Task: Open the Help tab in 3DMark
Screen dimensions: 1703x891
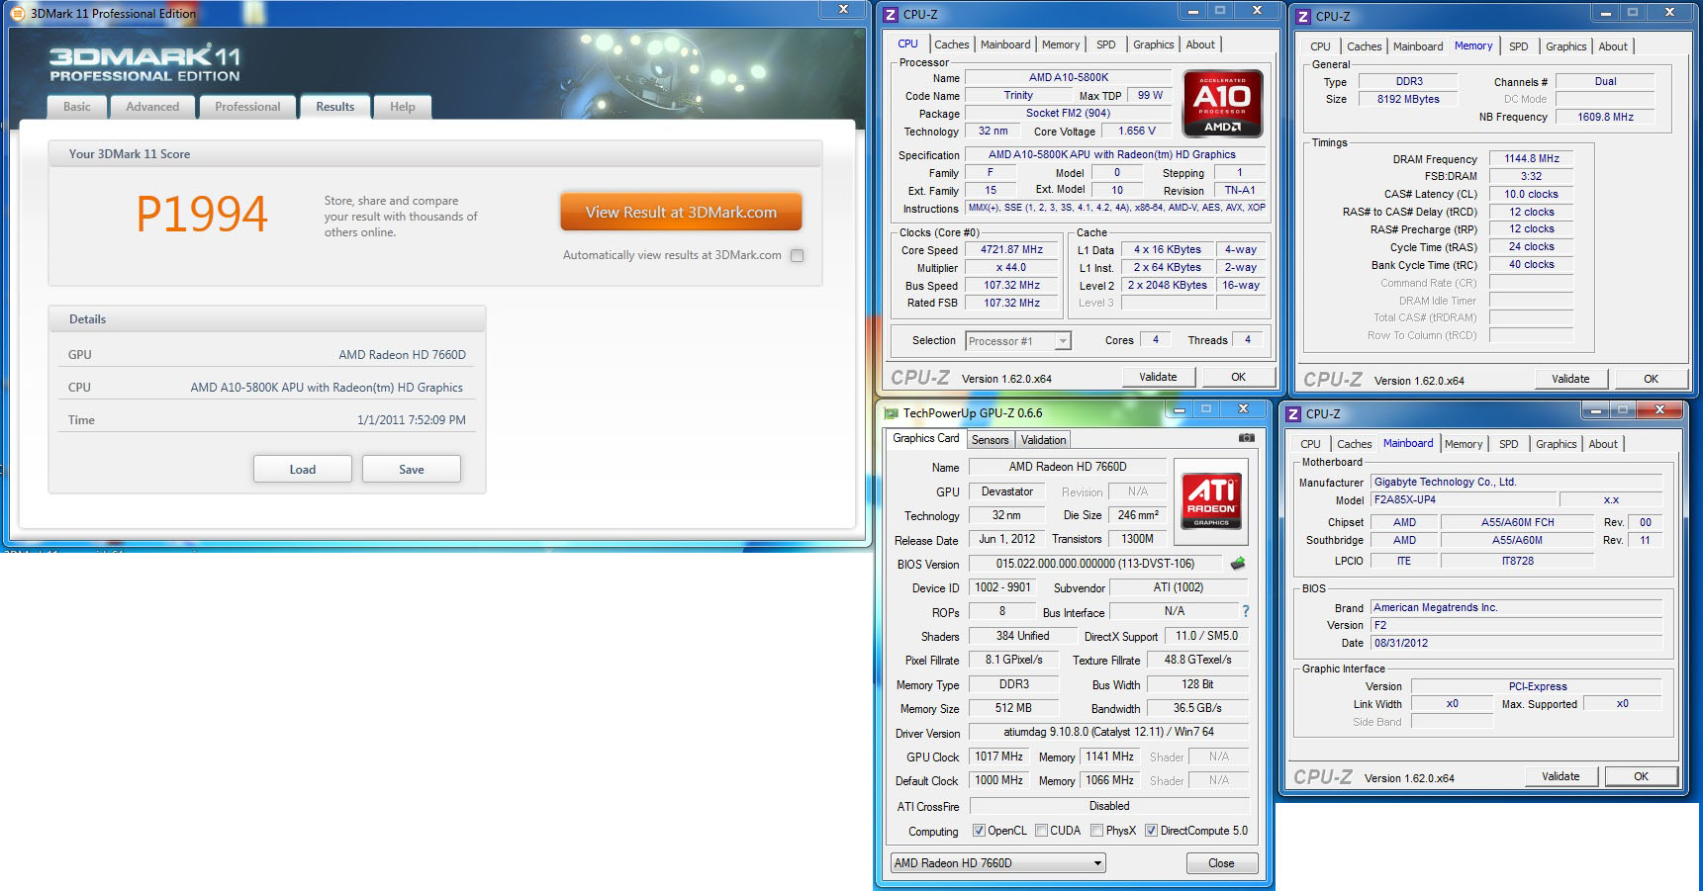Action: [x=403, y=107]
